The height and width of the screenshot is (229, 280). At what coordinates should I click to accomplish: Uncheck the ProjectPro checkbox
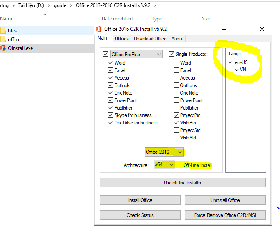pos(176,115)
